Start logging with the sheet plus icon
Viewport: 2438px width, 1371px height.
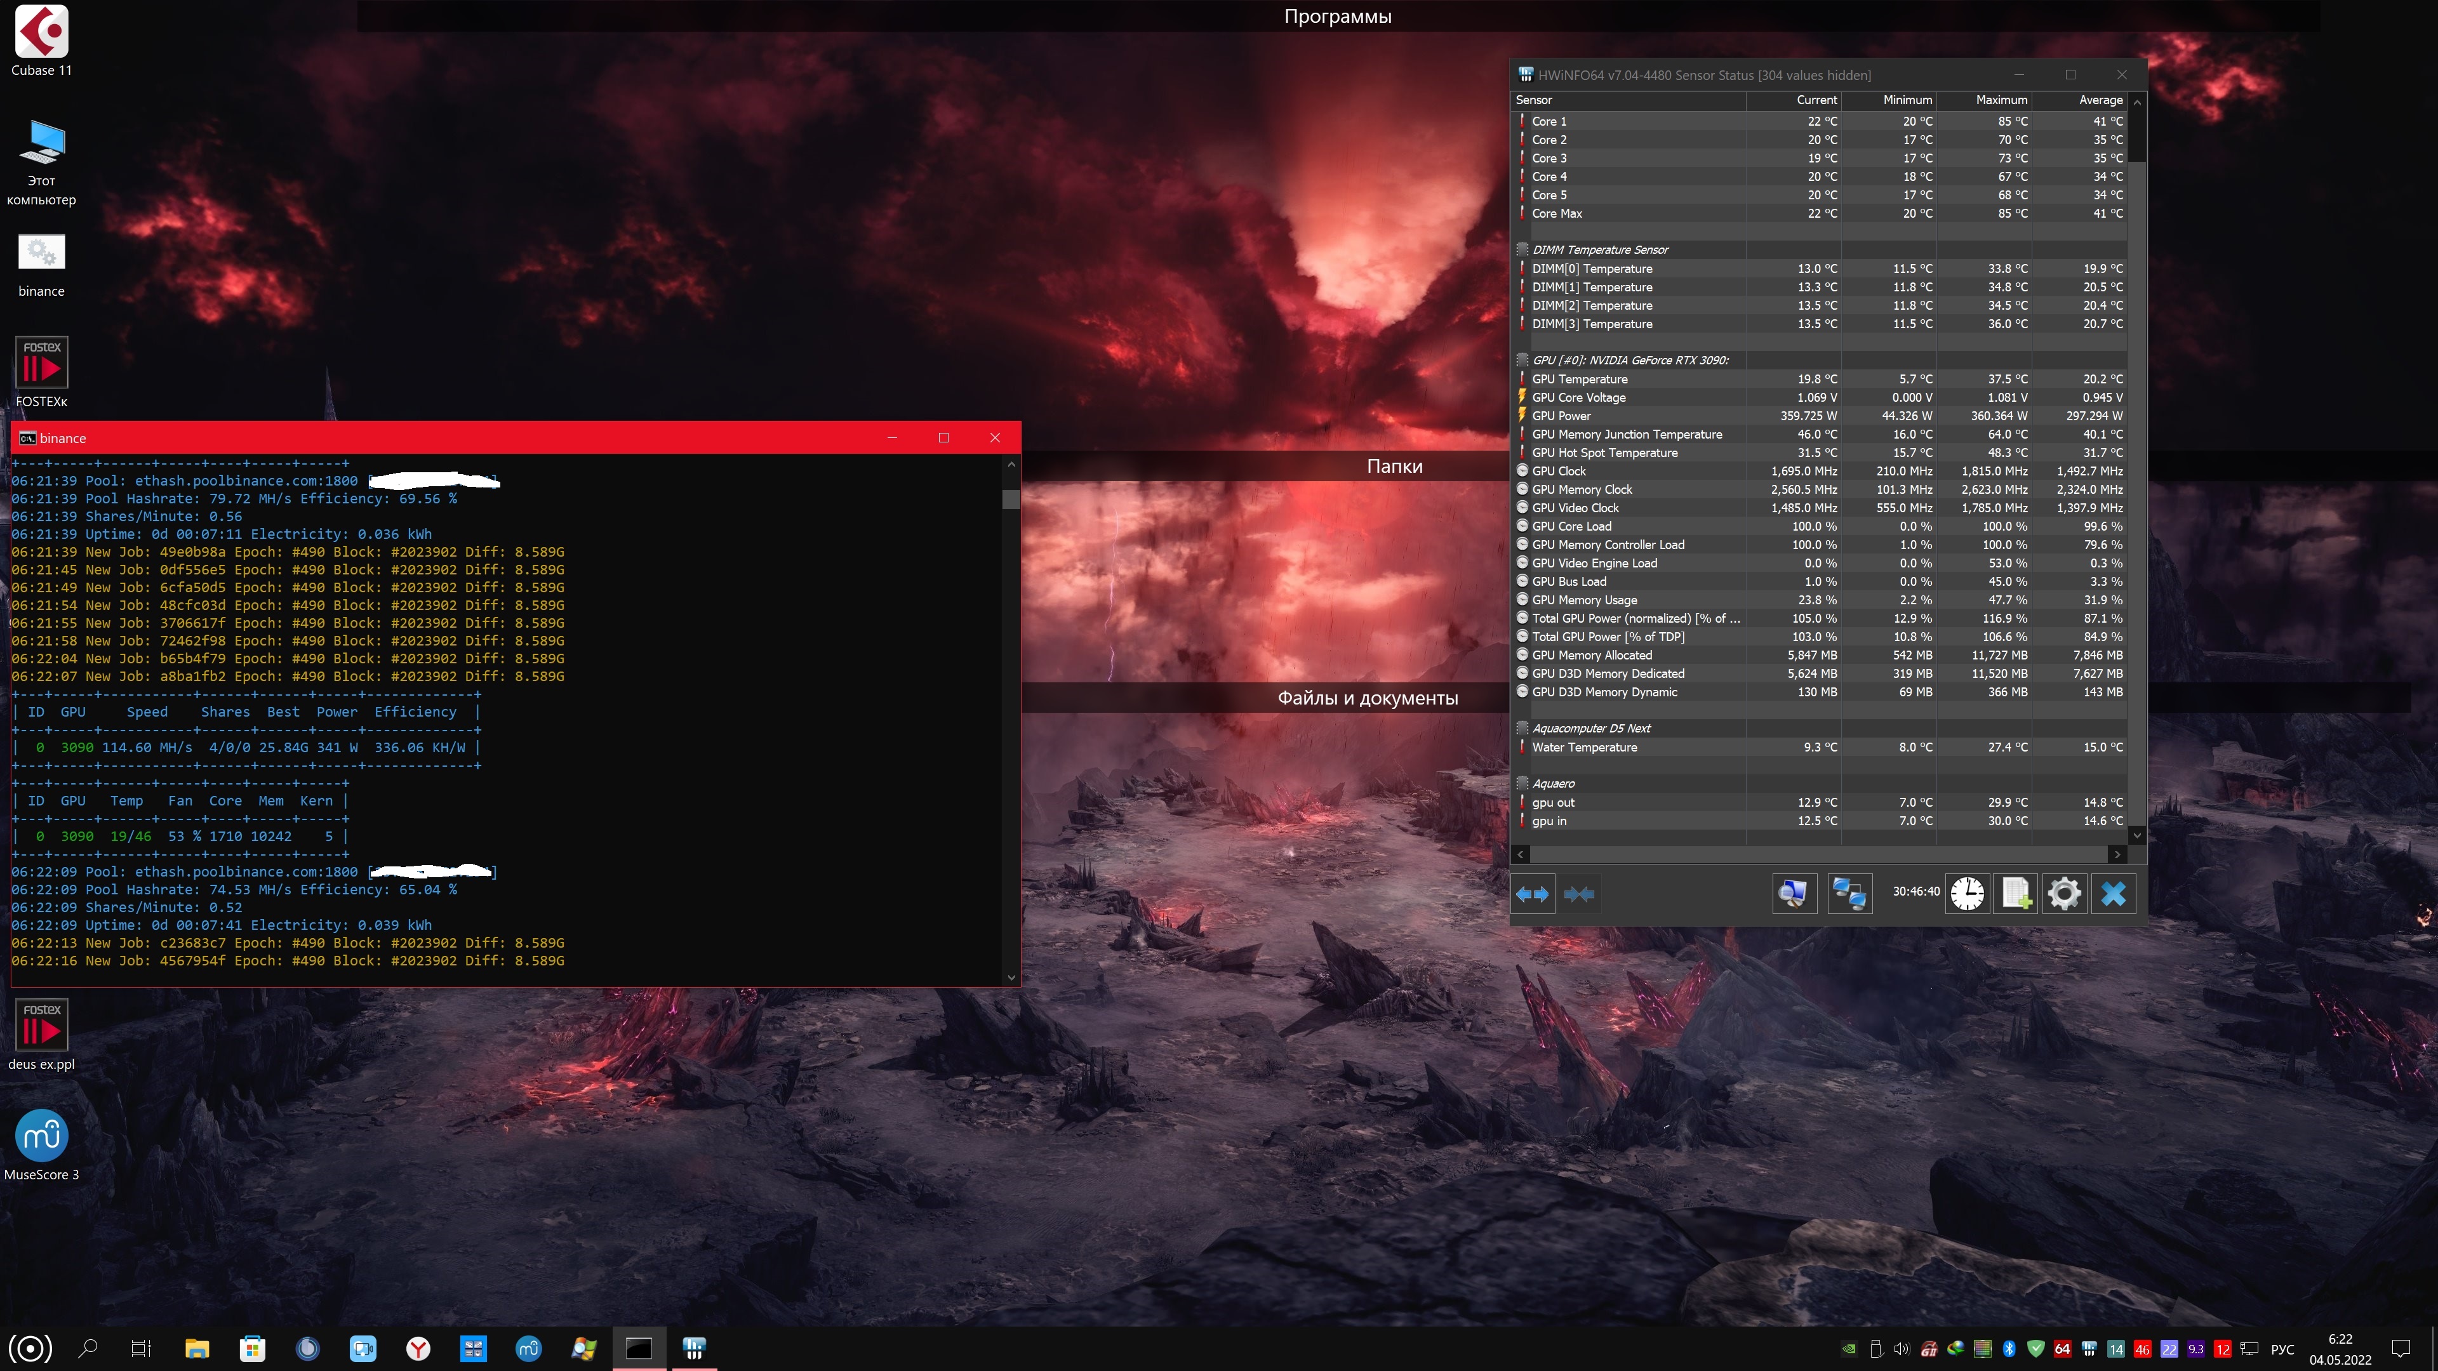point(2016,893)
